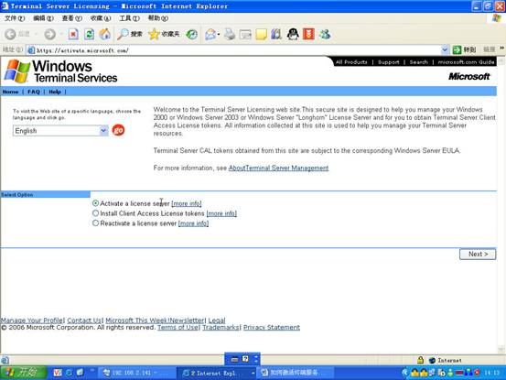Click the vertical scrollbar down arrow

501,350
